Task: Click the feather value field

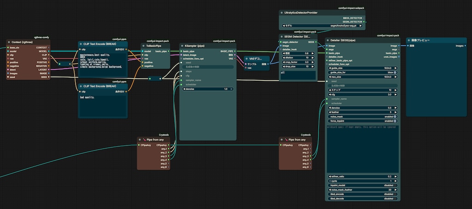Action: [x=362, y=112]
